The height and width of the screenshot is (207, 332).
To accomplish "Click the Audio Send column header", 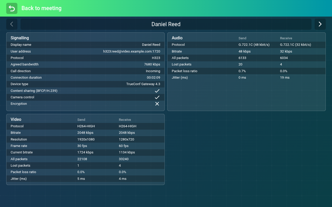I will point(243,38).
